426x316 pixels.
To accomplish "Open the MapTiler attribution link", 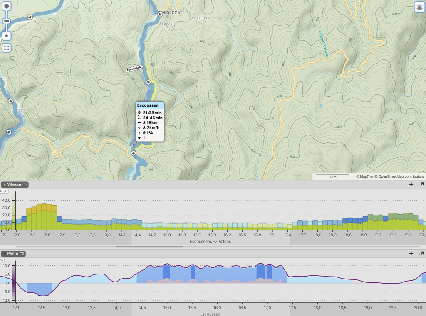I will (x=366, y=176).
